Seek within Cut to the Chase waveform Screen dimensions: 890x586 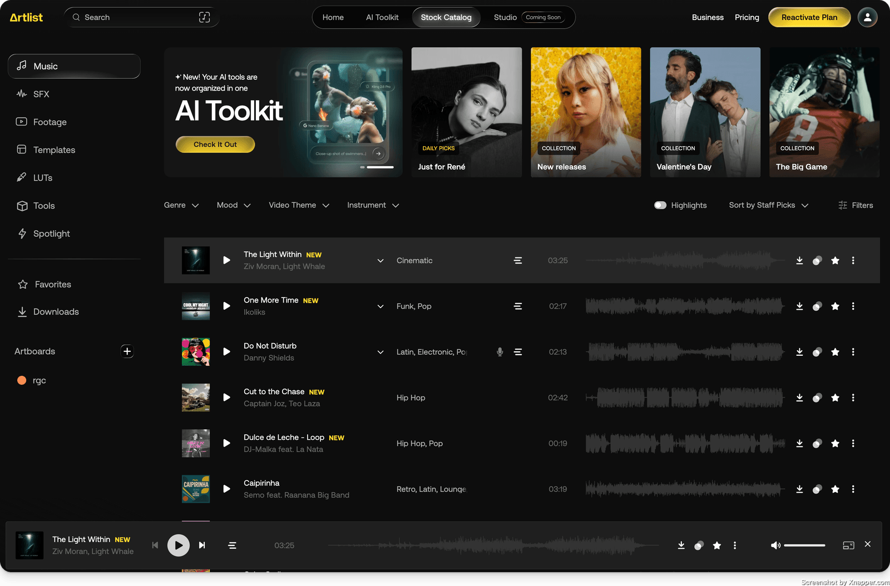685,398
